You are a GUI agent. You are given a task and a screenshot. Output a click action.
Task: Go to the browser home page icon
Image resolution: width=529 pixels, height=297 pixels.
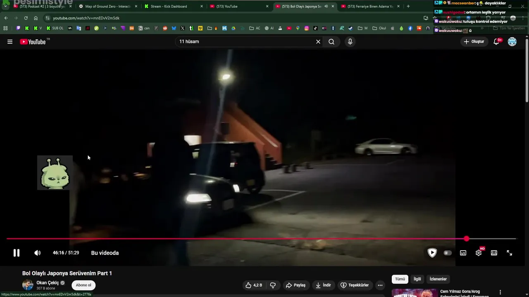coord(36,18)
